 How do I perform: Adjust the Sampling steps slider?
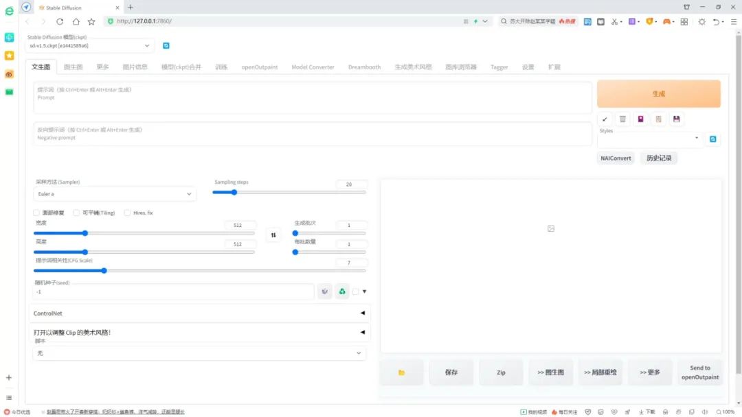point(289,193)
